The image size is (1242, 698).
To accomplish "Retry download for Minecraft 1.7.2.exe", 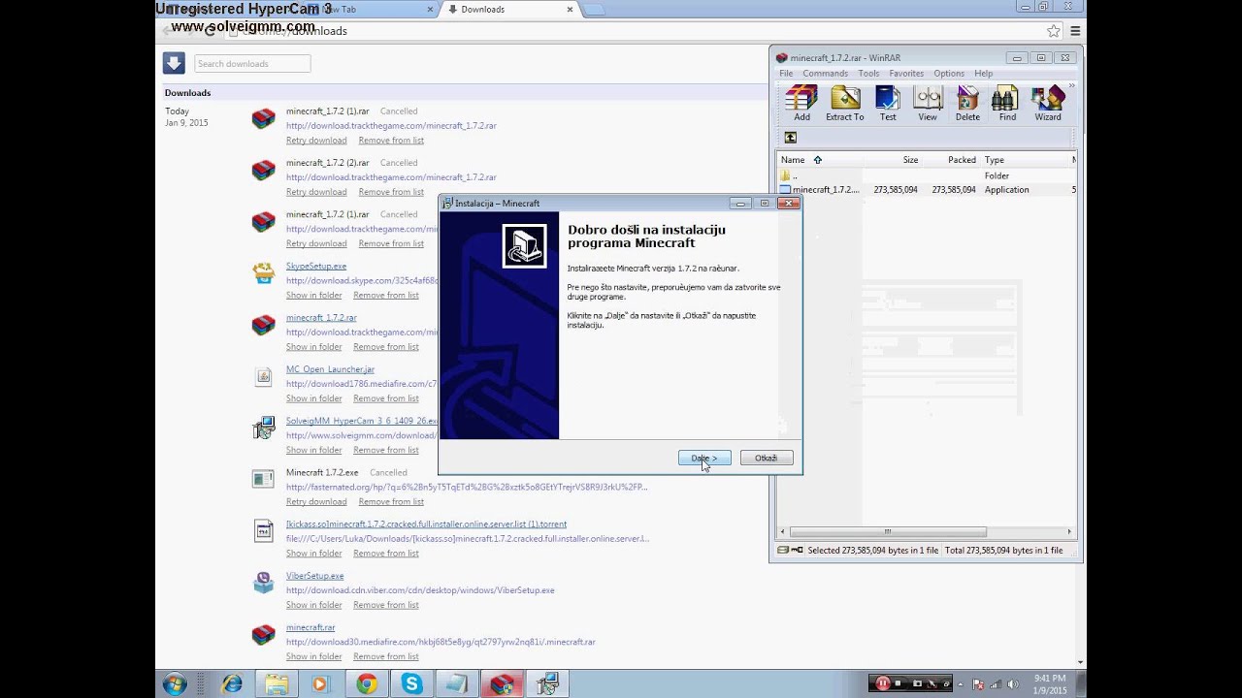I will (x=316, y=501).
